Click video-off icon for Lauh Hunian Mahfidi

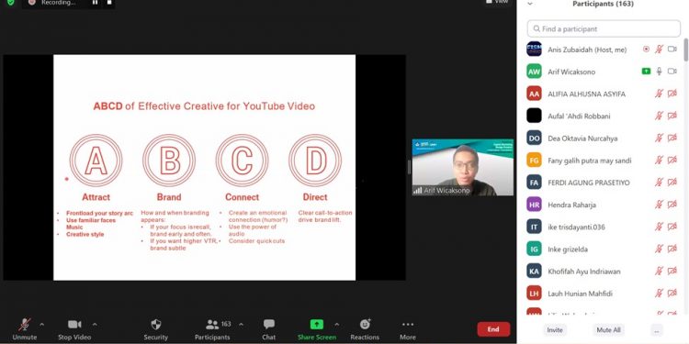(672, 294)
